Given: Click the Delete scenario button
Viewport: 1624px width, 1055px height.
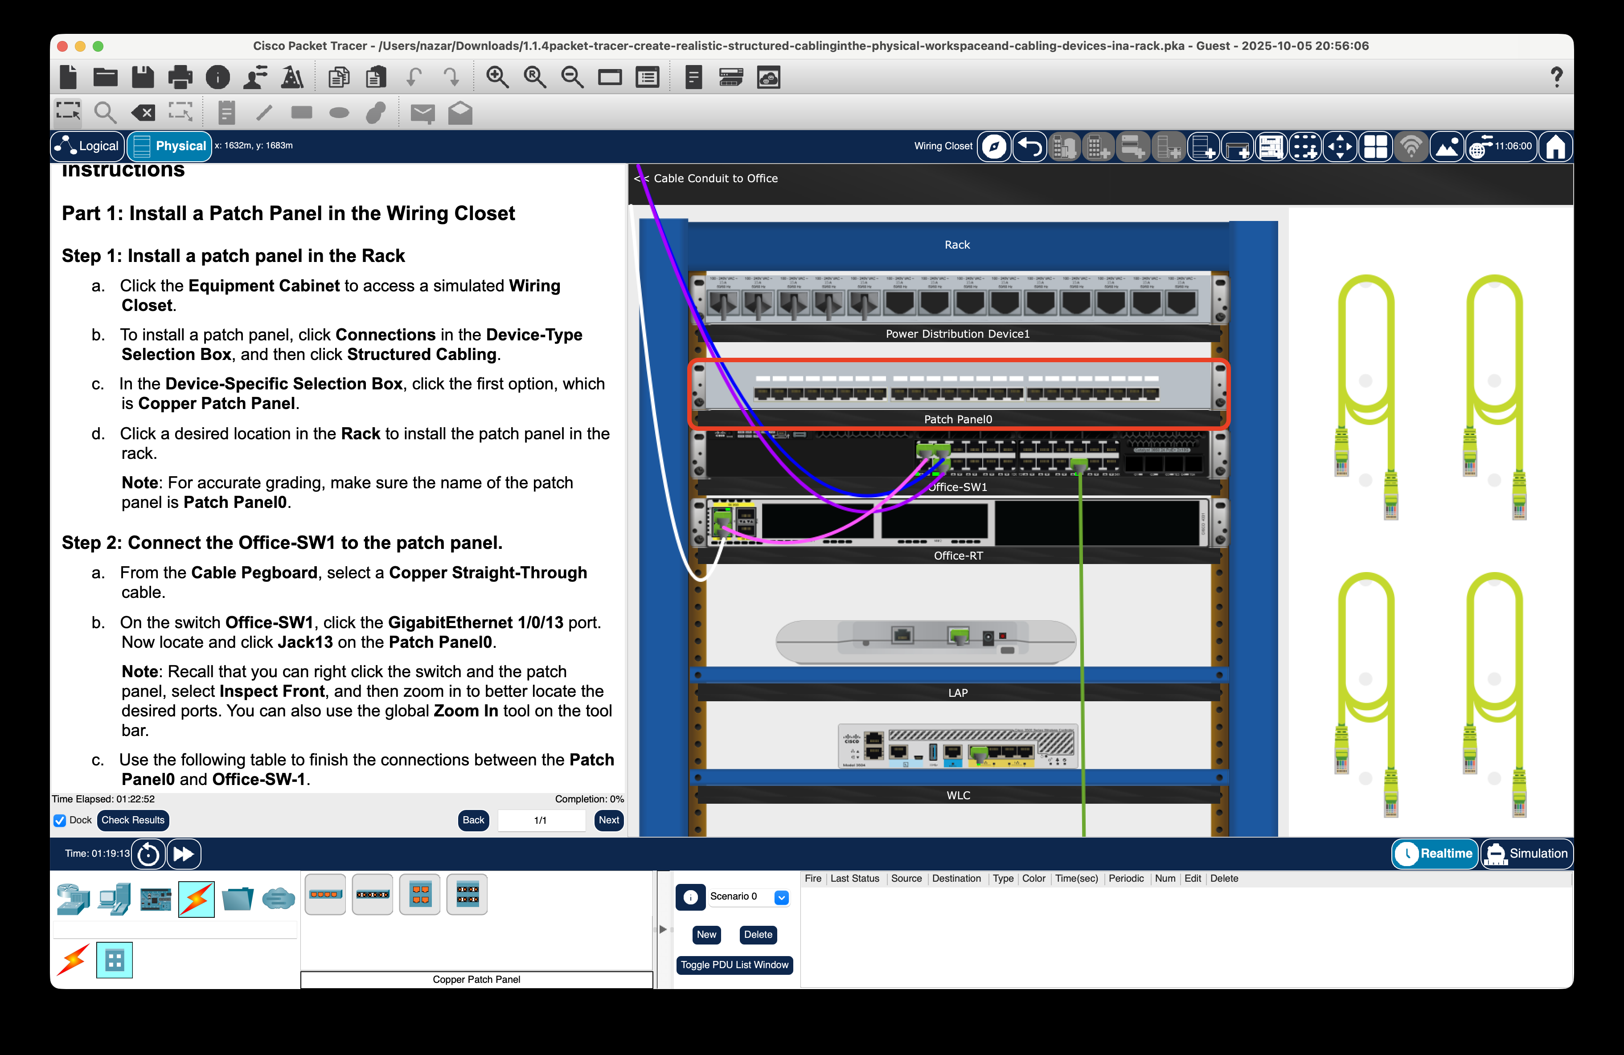Looking at the screenshot, I should click(758, 934).
